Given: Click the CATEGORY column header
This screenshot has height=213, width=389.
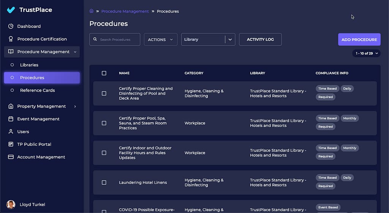Looking at the screenshot, I should tap(194, 73).
